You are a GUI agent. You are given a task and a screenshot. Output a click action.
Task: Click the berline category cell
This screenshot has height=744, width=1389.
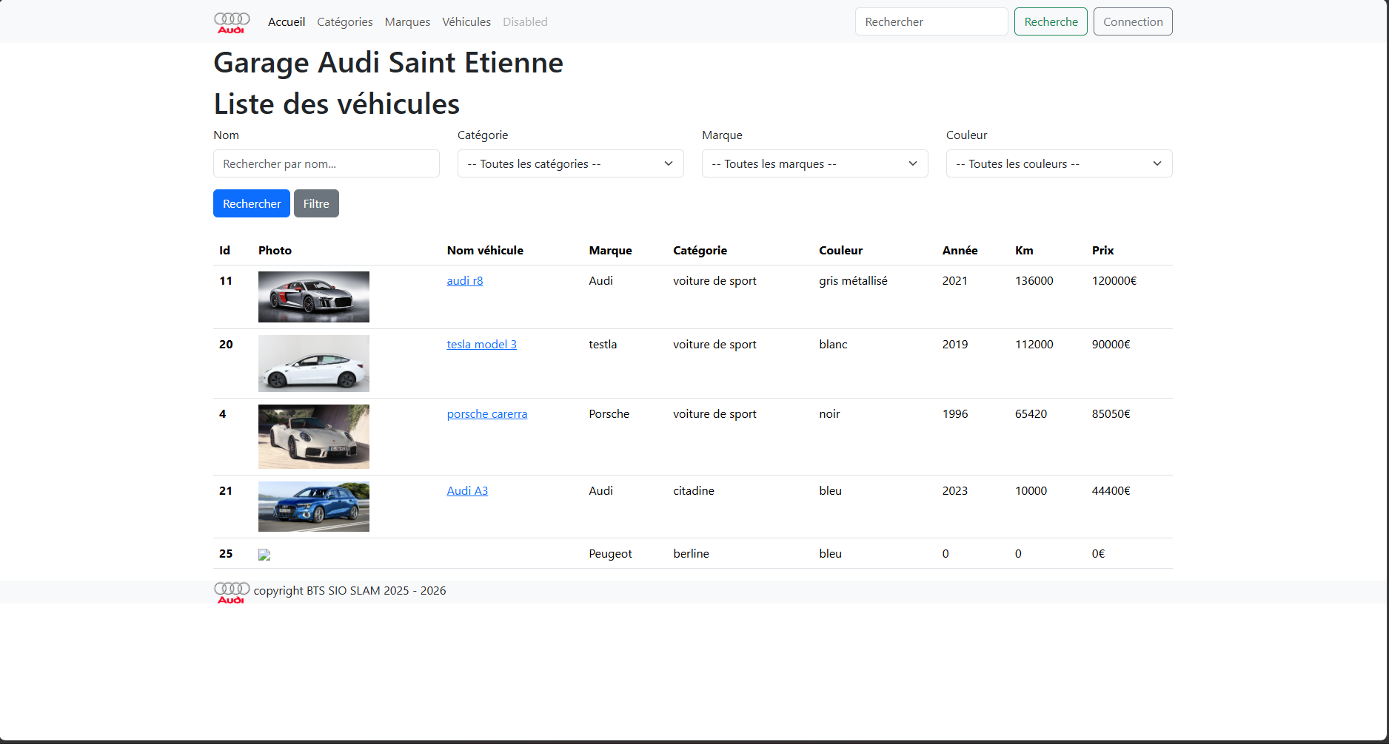(x=691, y=554)
